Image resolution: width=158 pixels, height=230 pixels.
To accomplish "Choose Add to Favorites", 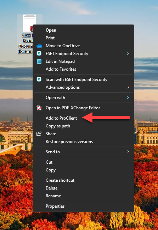I will [x=83, y=69].
